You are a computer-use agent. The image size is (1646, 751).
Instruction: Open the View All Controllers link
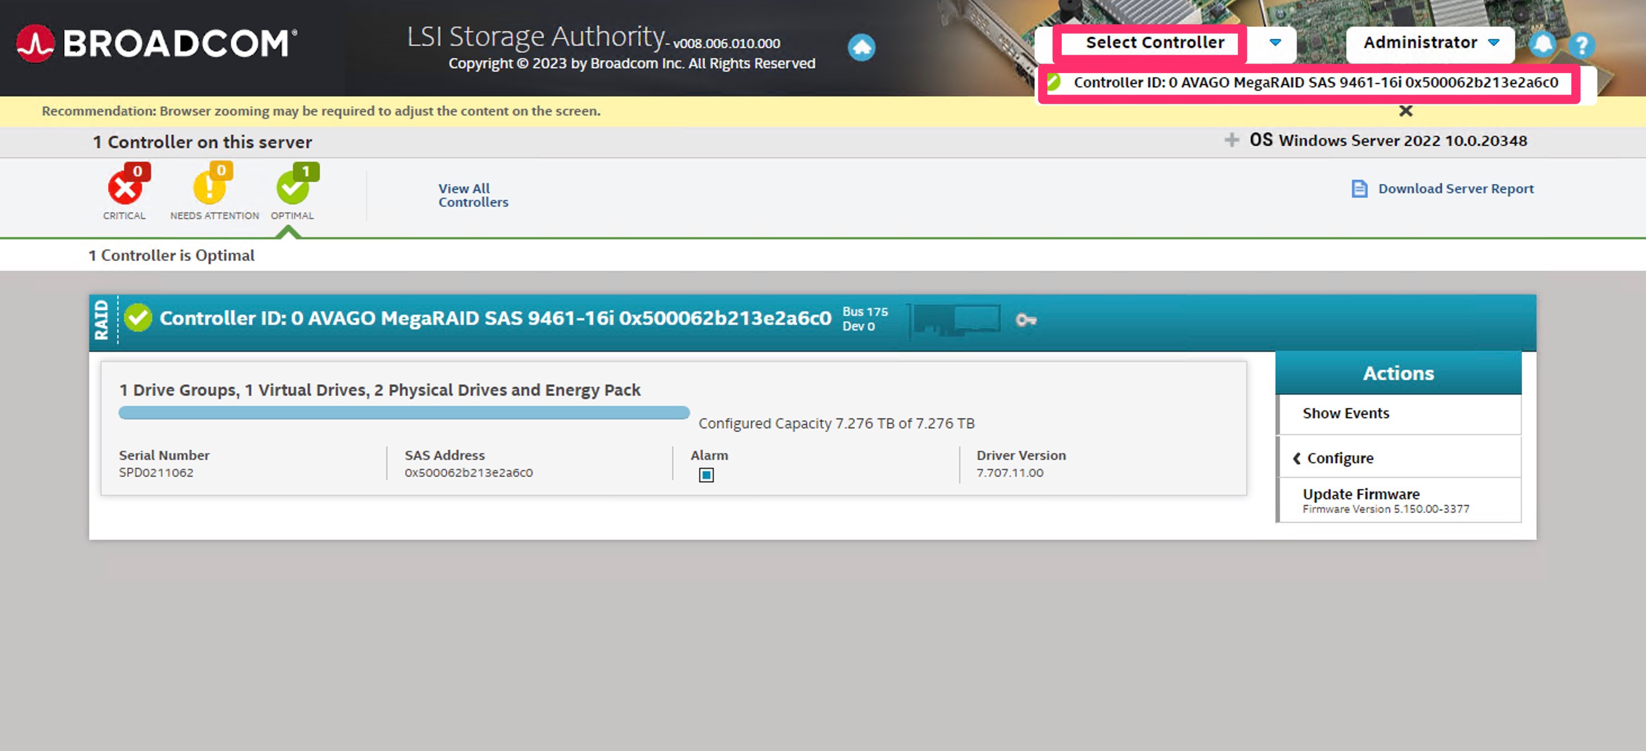pos(473,195)
